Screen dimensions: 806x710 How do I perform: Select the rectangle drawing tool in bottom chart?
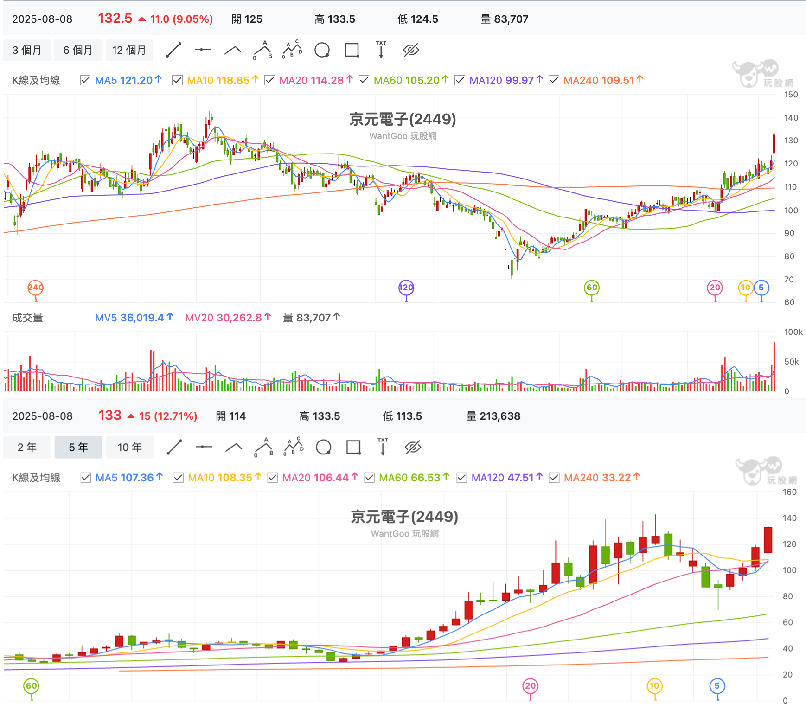[x=353, y=447]
